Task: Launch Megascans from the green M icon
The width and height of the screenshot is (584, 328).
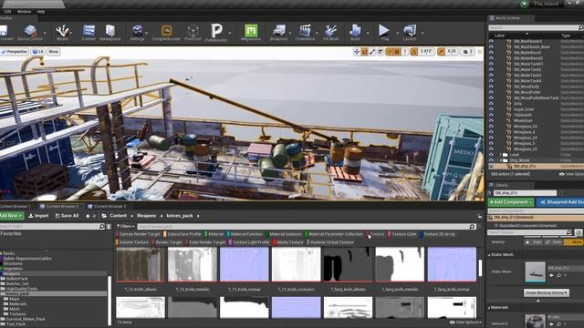Action: pyautogui.click(x=251, y=33)
